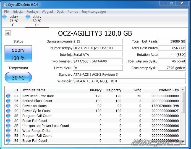Click status orb for Wear Range Delta

[x=8, y=131]
